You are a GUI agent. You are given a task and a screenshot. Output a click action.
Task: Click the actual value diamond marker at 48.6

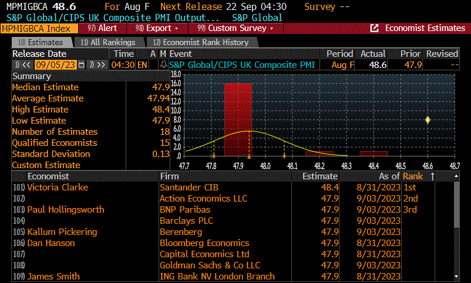pyautogui.click(x=428, y=120)
